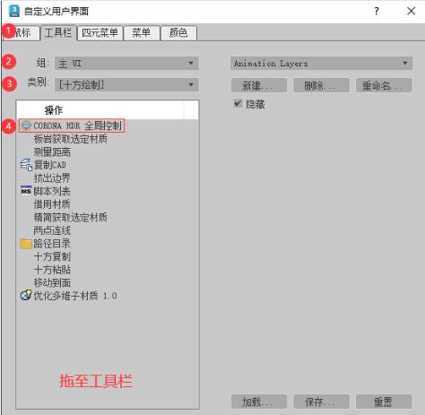This screenshot has width=425, height=415.
Task: Select 板岩获取选定材质 in the list
Action: pyautogui.click(x=71, y=139)
